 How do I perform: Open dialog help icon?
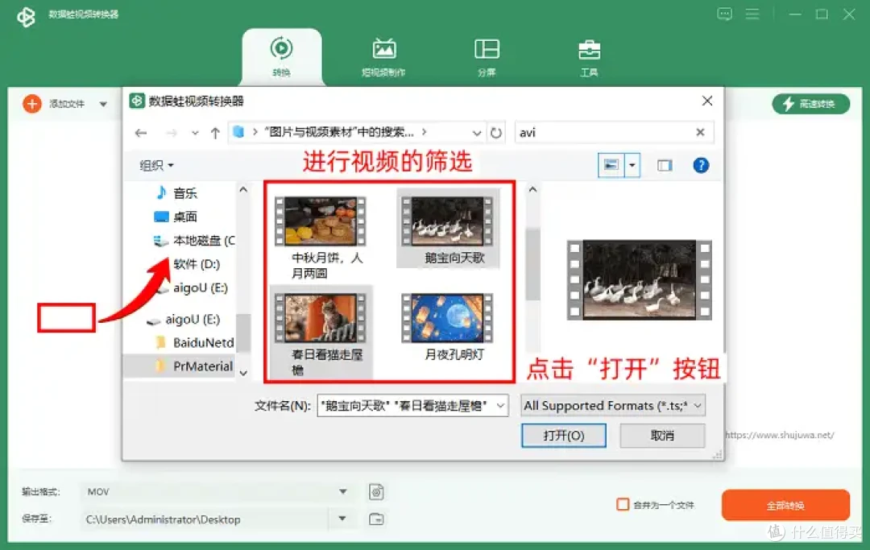701,165
